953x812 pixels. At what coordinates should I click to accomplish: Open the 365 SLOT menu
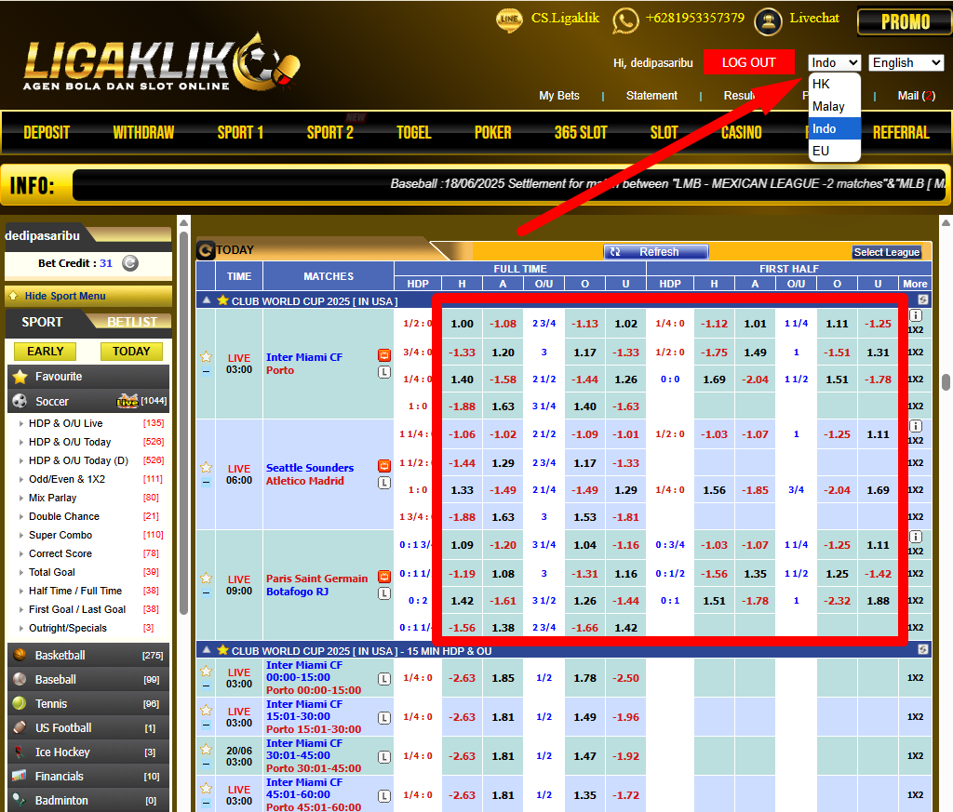pyautogui.click(x=581, y=132)
